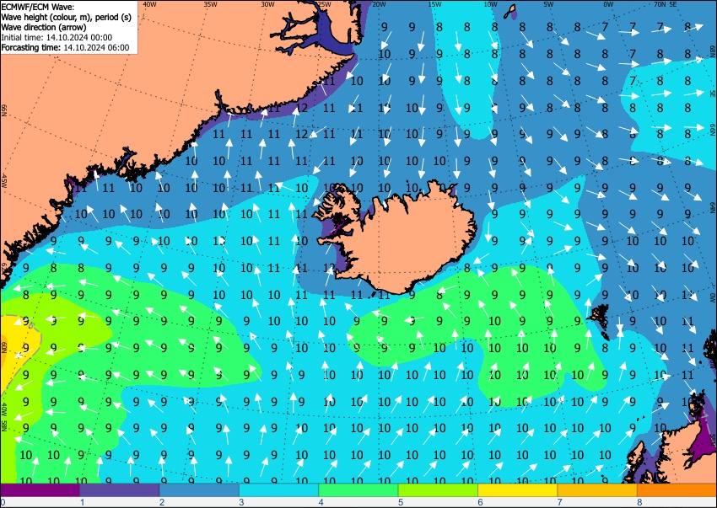Click legend scale number 0
This screenshot has height=508, width=717.
pos(3,502)
